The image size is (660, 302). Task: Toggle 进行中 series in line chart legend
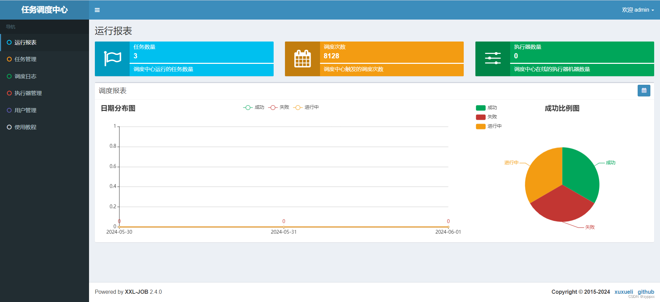tap(306, 107)
